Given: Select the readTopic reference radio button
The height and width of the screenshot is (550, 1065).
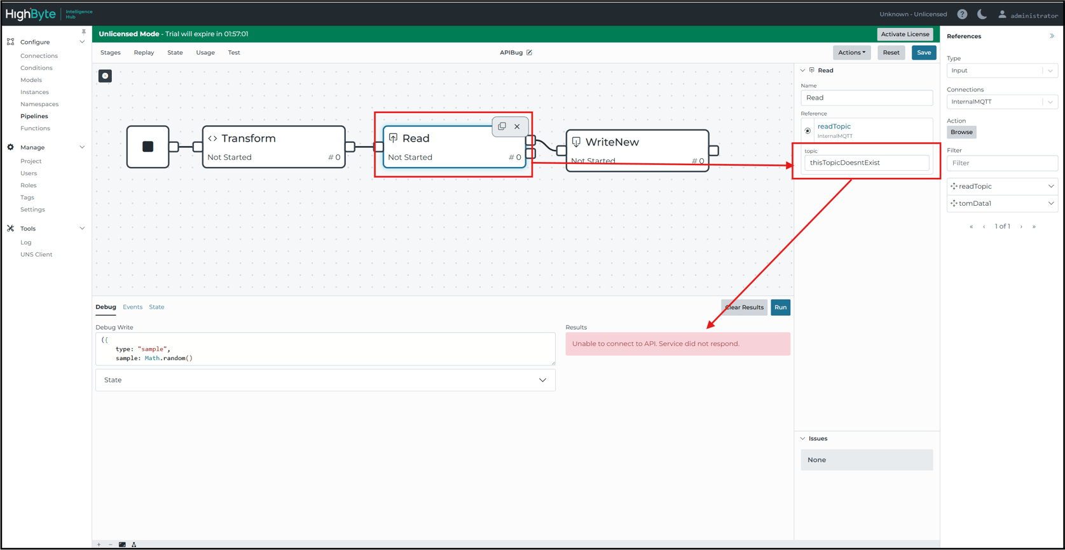Looking at the screenshot, I should click(x=808, y=131).
